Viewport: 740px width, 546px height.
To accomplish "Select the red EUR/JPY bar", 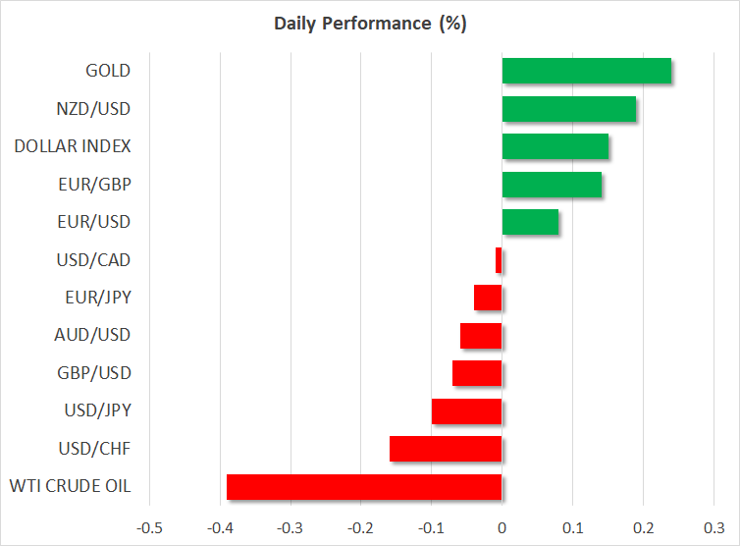I will point(488,298).
